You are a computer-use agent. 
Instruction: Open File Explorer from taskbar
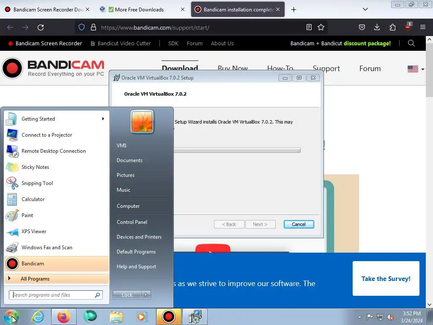116,317
